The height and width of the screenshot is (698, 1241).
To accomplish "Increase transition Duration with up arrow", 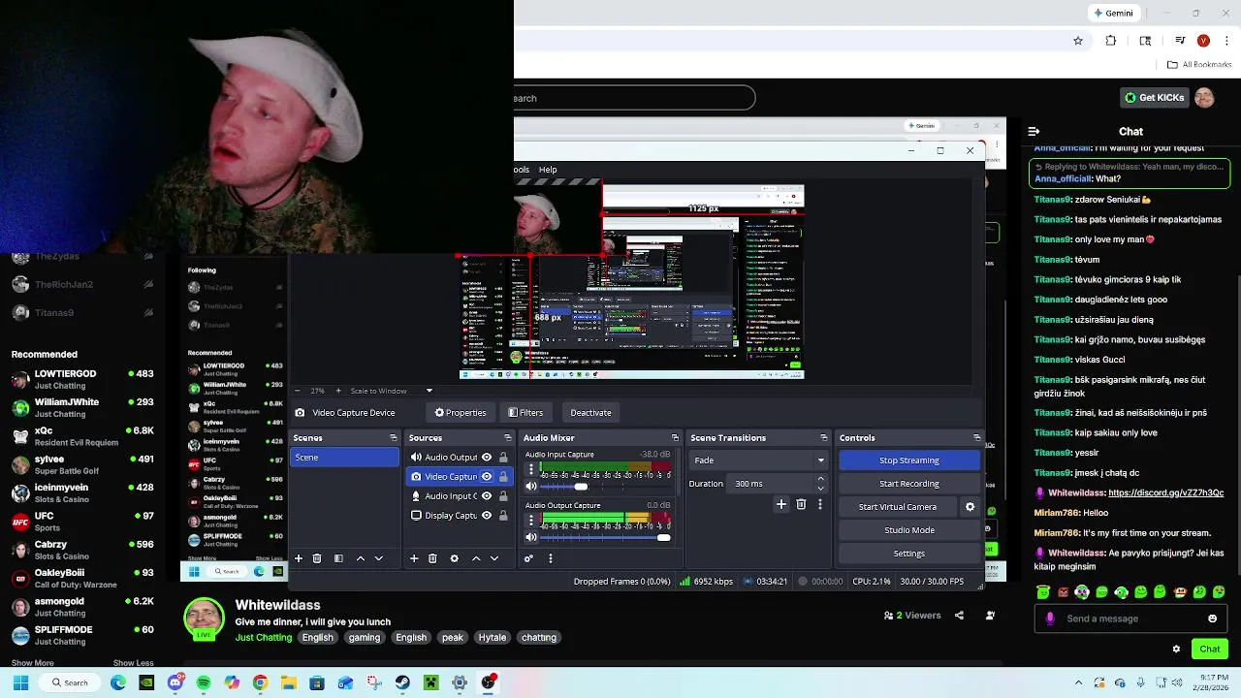I will [821, 479].
